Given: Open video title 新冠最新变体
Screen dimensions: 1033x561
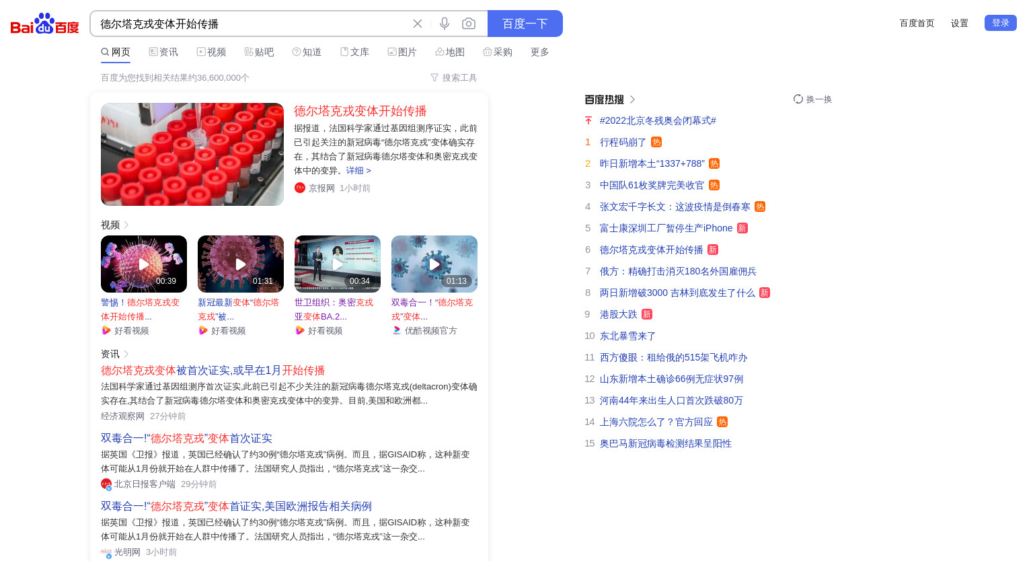Looking at the screenshot, I should [238, 309].
